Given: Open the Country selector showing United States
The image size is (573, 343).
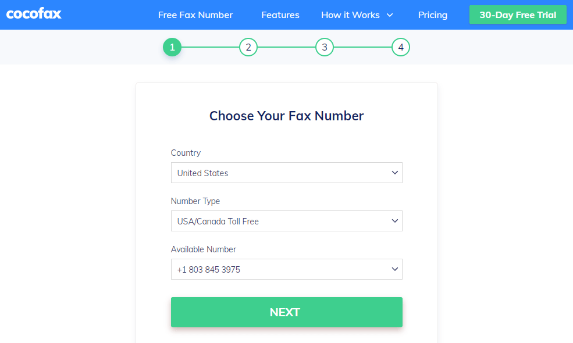Looking at the screenshot, I should pos(286,173).
